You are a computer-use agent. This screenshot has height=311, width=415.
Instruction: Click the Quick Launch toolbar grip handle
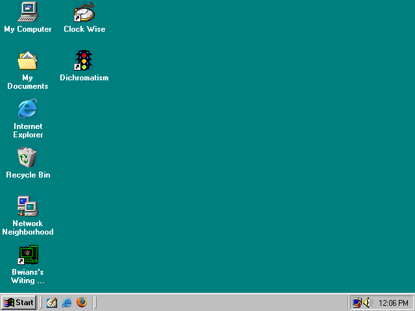tap(41, 303)
